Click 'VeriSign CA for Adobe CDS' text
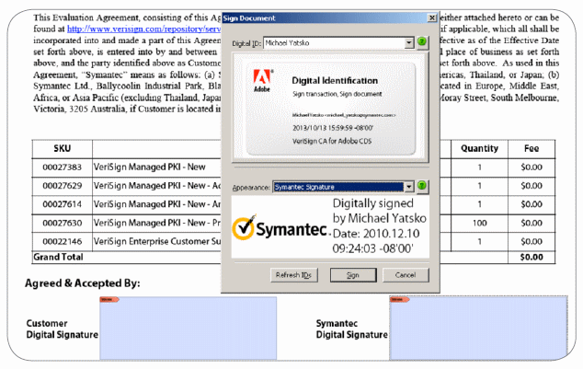This screenshot has height=369, width=583. (x=332, y=142)
